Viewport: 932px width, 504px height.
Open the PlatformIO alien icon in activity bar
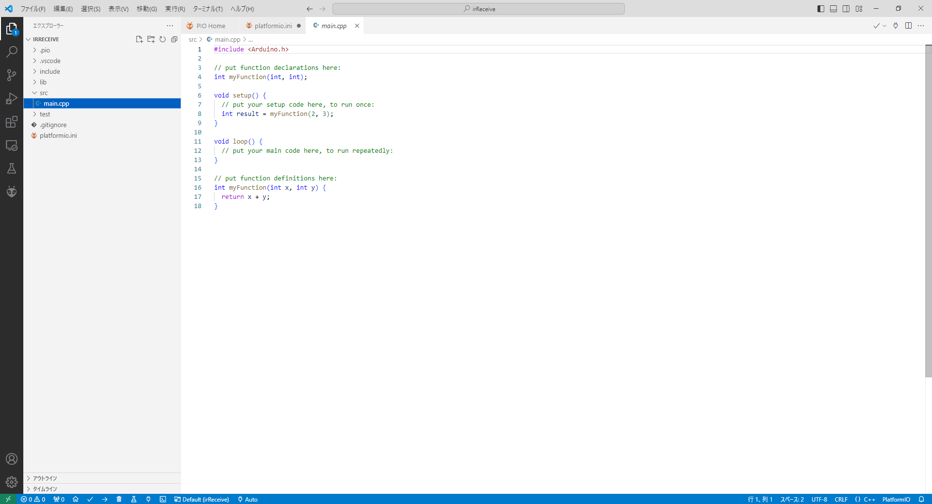click(x=12, y=192)
